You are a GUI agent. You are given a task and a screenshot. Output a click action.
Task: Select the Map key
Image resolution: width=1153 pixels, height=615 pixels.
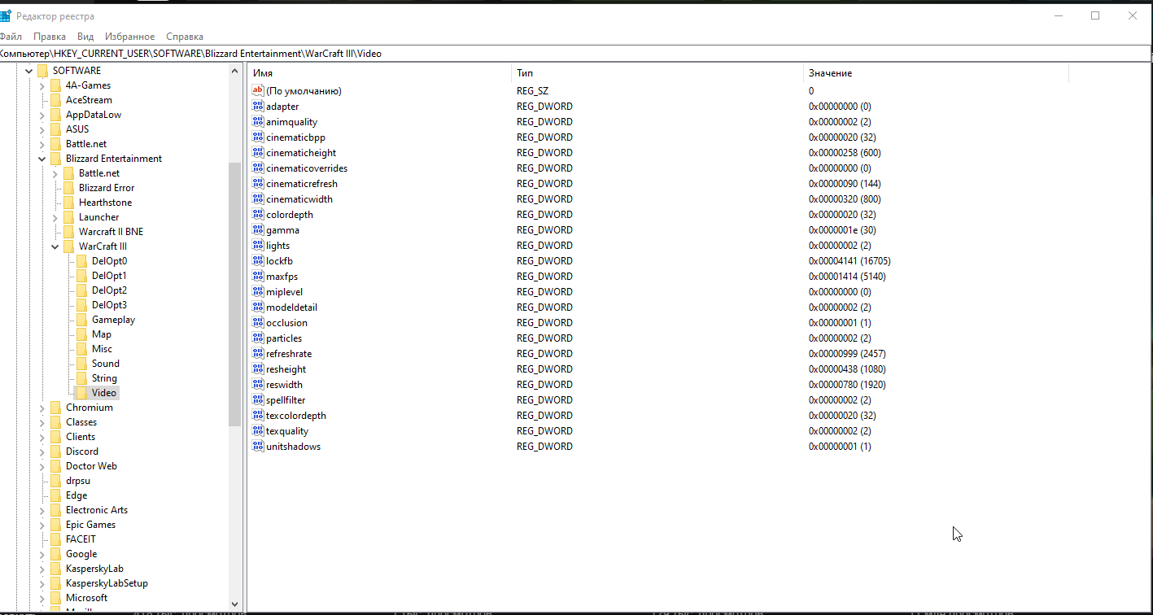(102, 334)
